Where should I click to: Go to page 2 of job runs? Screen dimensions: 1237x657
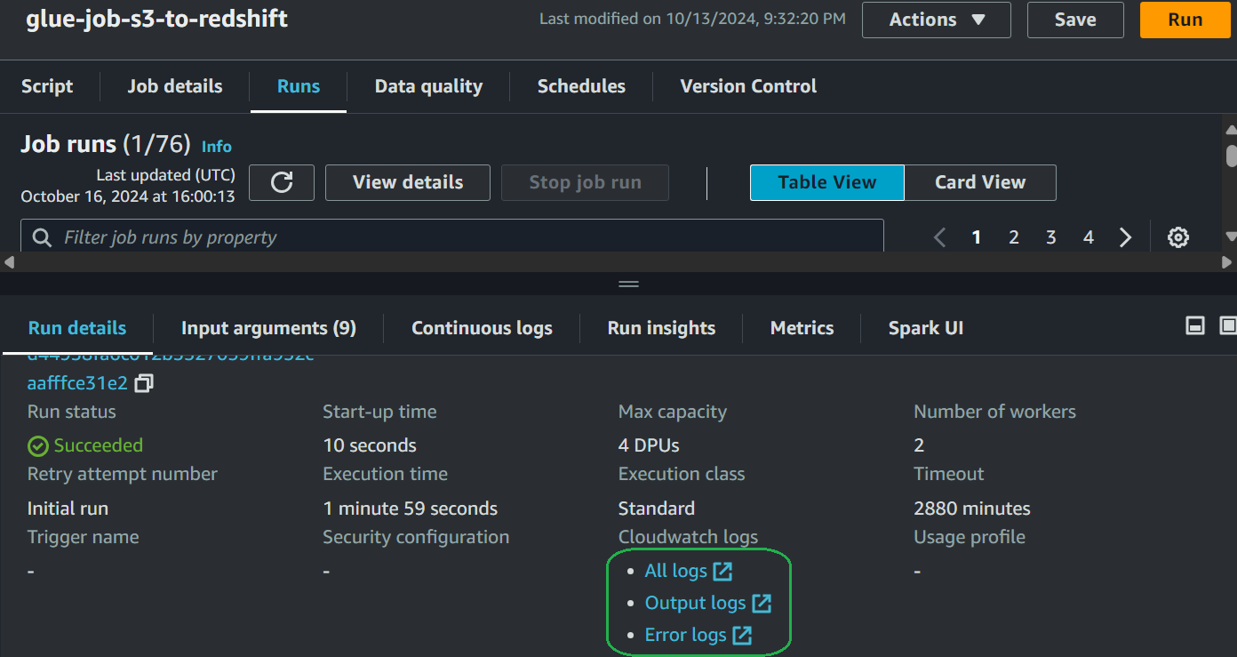pyautogui.click(x=1014, y=237)
